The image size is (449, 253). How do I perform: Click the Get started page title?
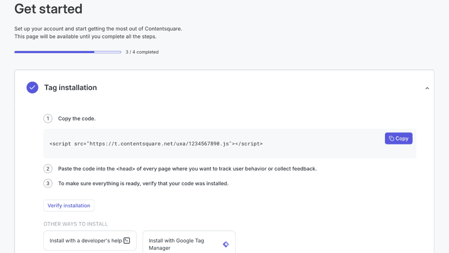[x=48, y=9]
